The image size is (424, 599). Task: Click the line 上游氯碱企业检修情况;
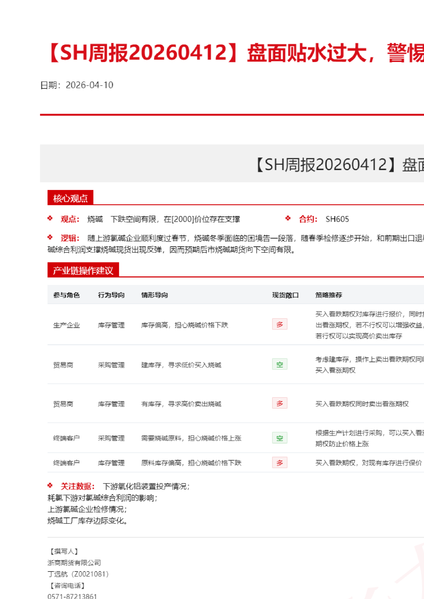pos(87,509)
